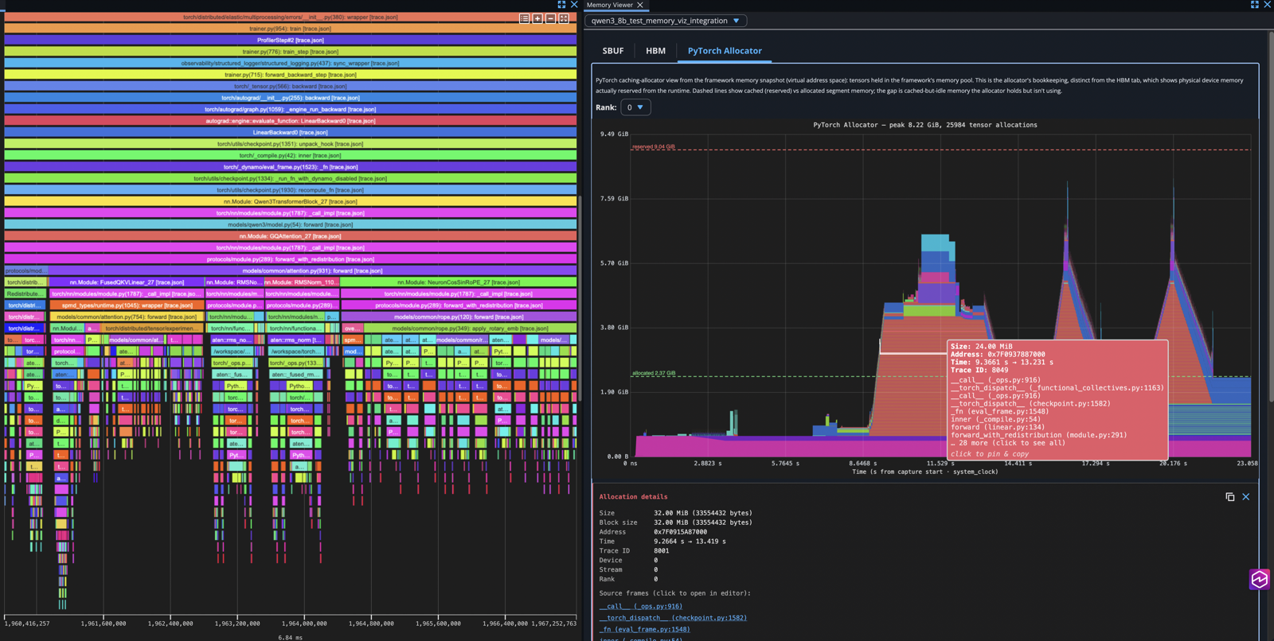Click the Trace ID value 8001
The height and width of the screenshot is (641, 1274).
click(662, 551)
